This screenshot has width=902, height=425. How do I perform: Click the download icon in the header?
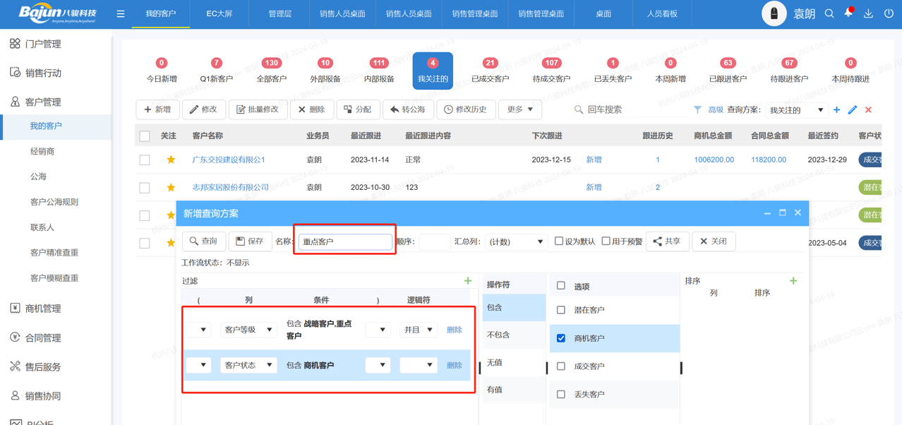867,13
